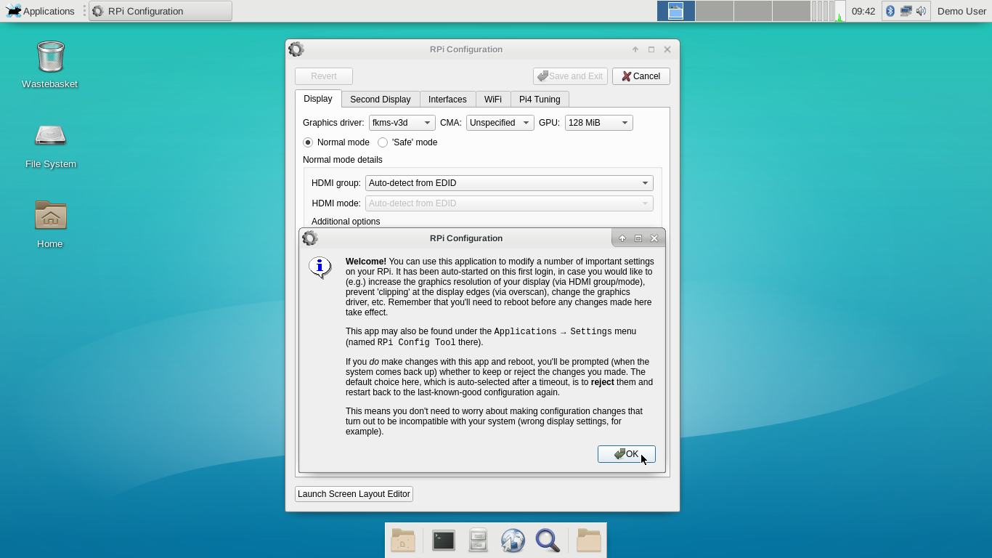Click the 'Normal mode details' label
Screen dimensions: 992x558
click(343, 160)
